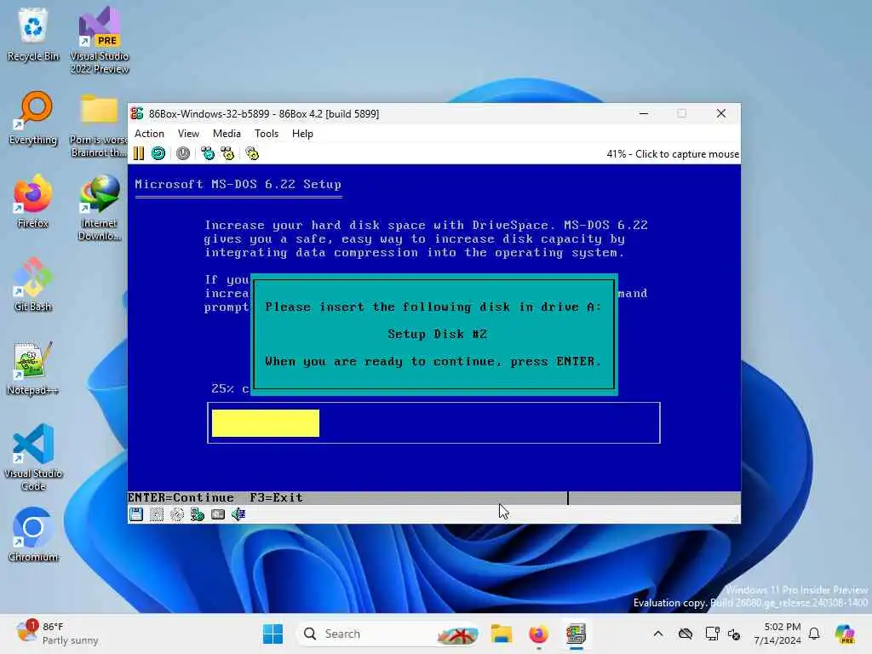Send Ctrl+Alt+Esc with the yellow keyboard icon
The width and height of the screenshot is (872, 654).
click(x=227, y=153)
